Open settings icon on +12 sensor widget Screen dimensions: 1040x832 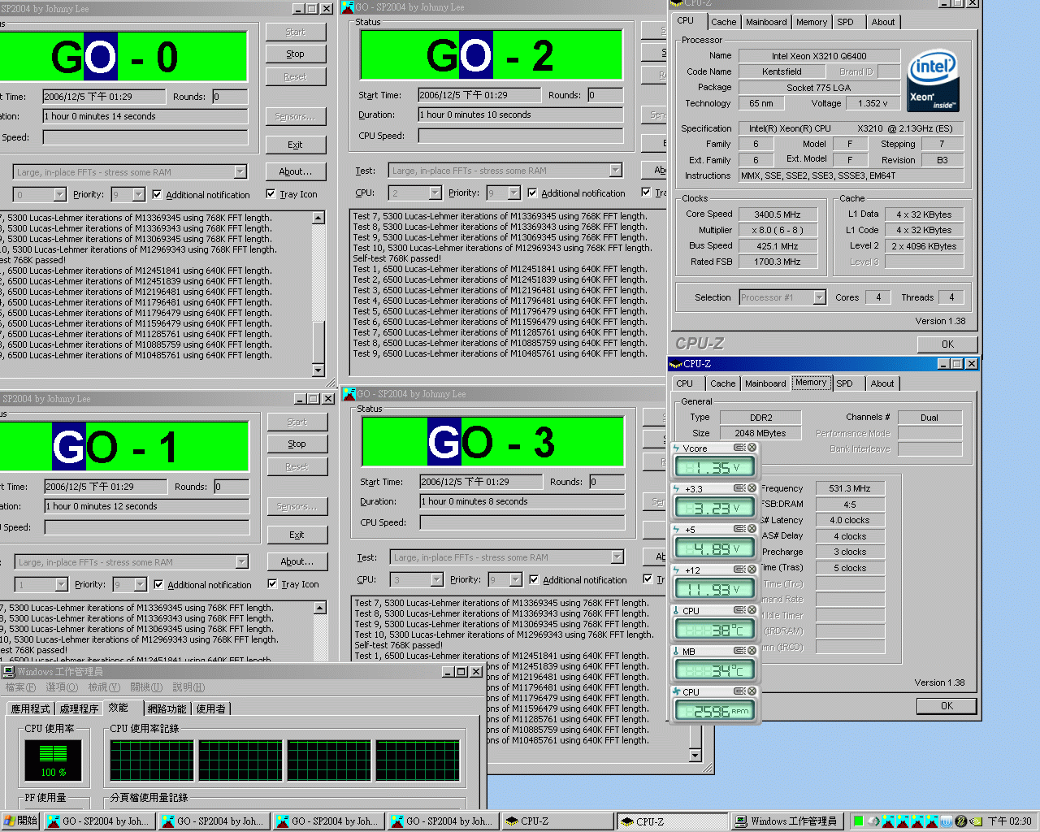(x=739, y=570)
